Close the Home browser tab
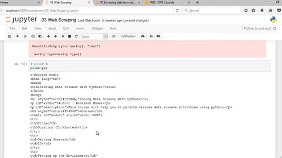 click(39, 3)
